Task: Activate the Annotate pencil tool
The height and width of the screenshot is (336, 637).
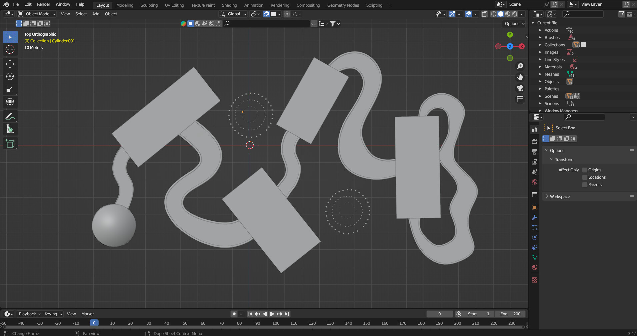Action: point(10,116)
